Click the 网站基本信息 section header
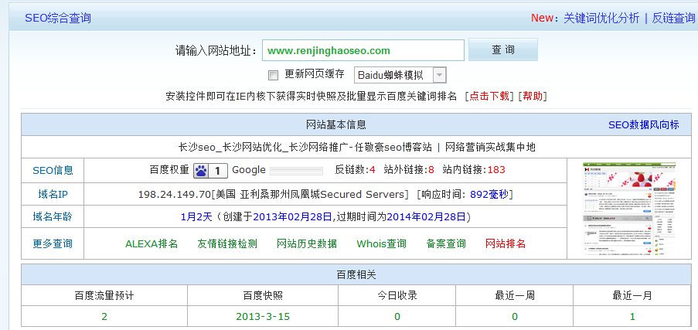The width and height of the screenshot is (698, 330). click(x=336, y=125)
